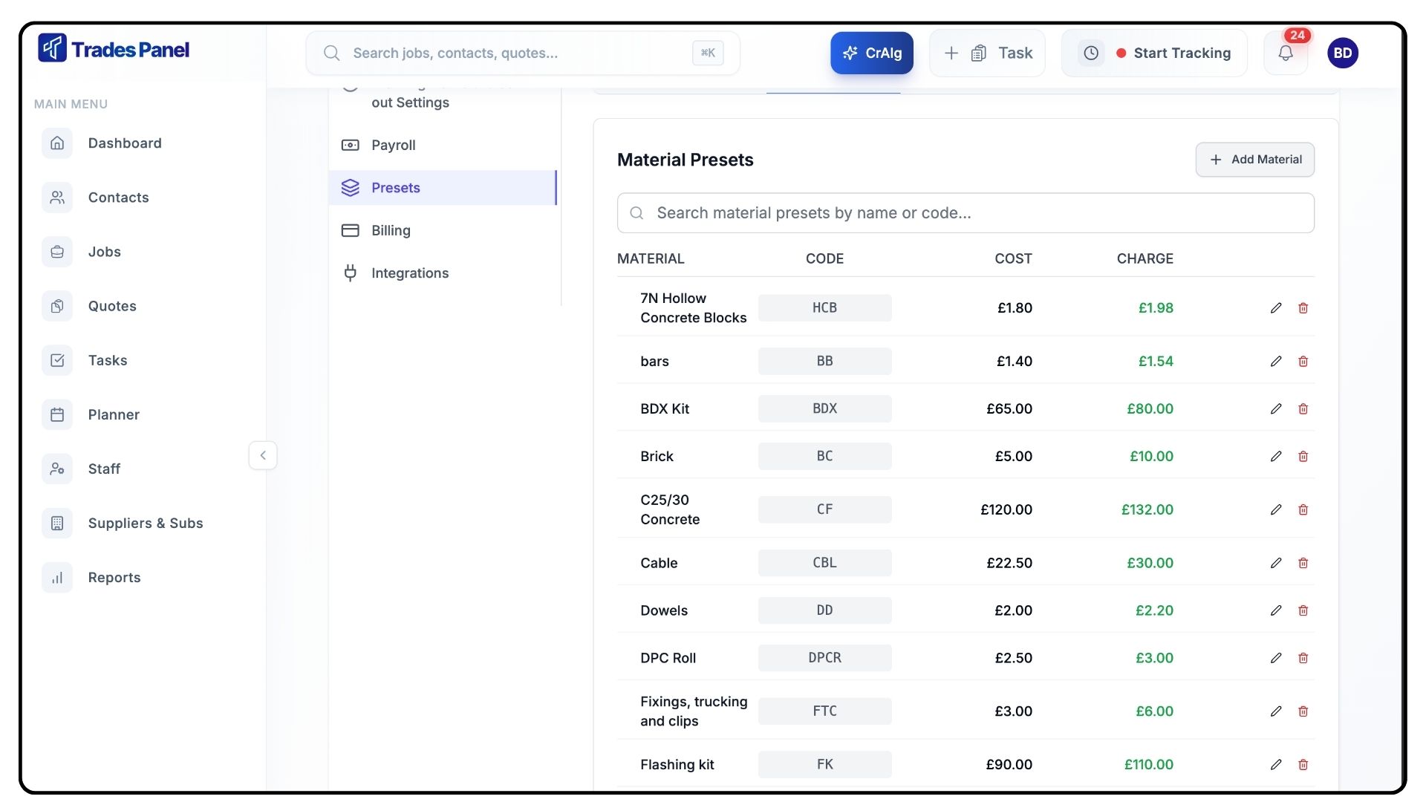Click the notification bell icon
Screen dimensions: 1426x802
(x=1286, y=53)
